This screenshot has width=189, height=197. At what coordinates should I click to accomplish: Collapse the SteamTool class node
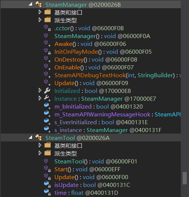coord(31,137)
